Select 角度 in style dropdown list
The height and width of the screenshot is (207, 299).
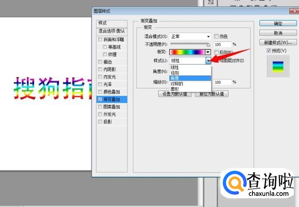(190, 78)
